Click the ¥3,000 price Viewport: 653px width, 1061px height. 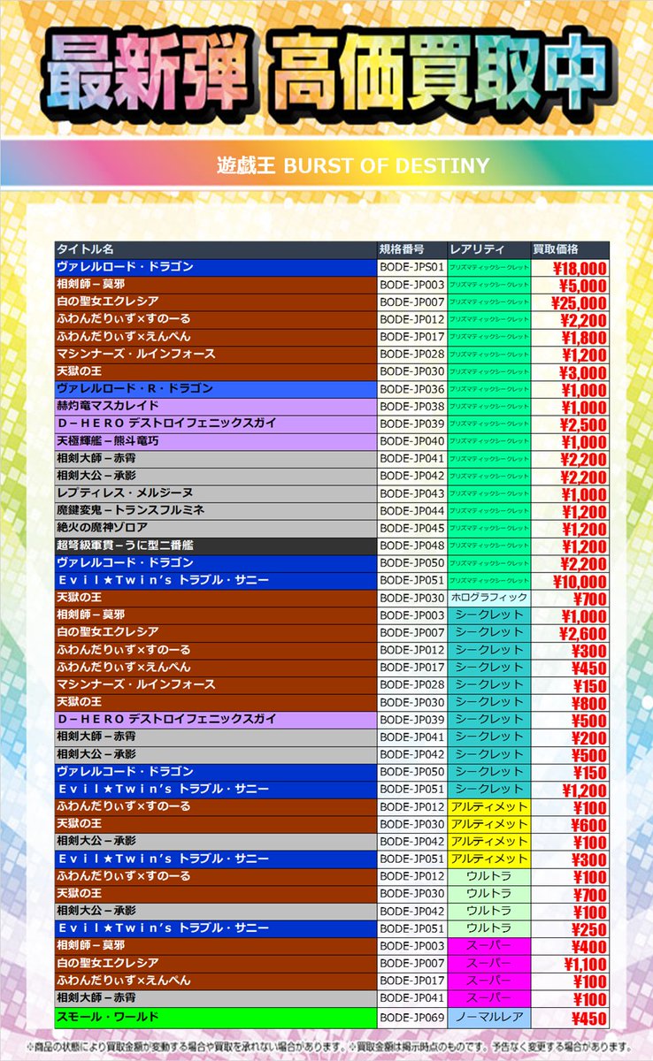584,373
